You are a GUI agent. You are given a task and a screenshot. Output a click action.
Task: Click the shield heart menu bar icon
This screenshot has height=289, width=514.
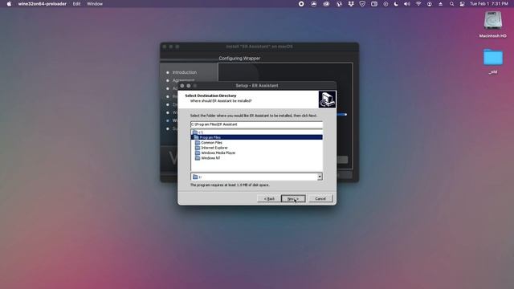tap(362, 4)
